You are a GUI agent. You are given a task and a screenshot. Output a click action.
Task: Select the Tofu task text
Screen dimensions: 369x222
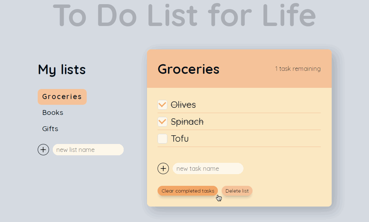pyautogui.click(x=180, y=139)
